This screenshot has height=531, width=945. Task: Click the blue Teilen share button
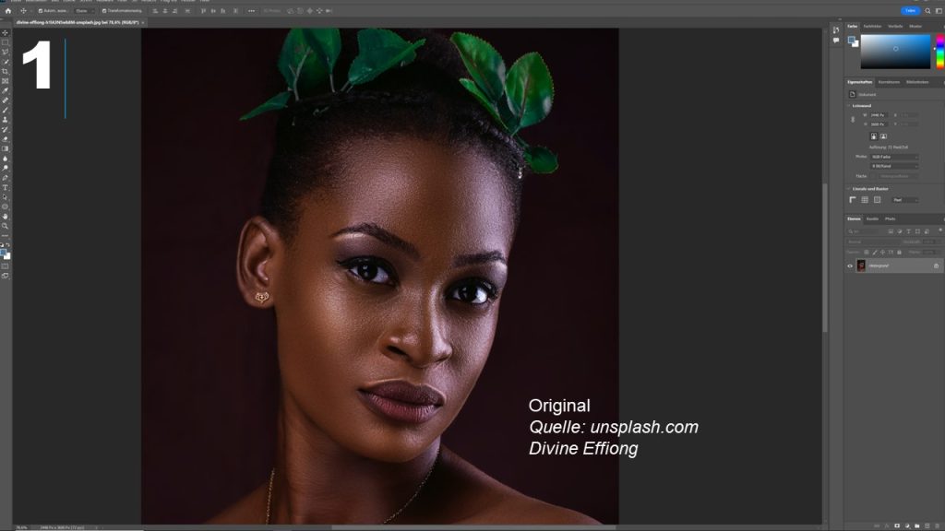pyautogui.click(x=910, y=10)
